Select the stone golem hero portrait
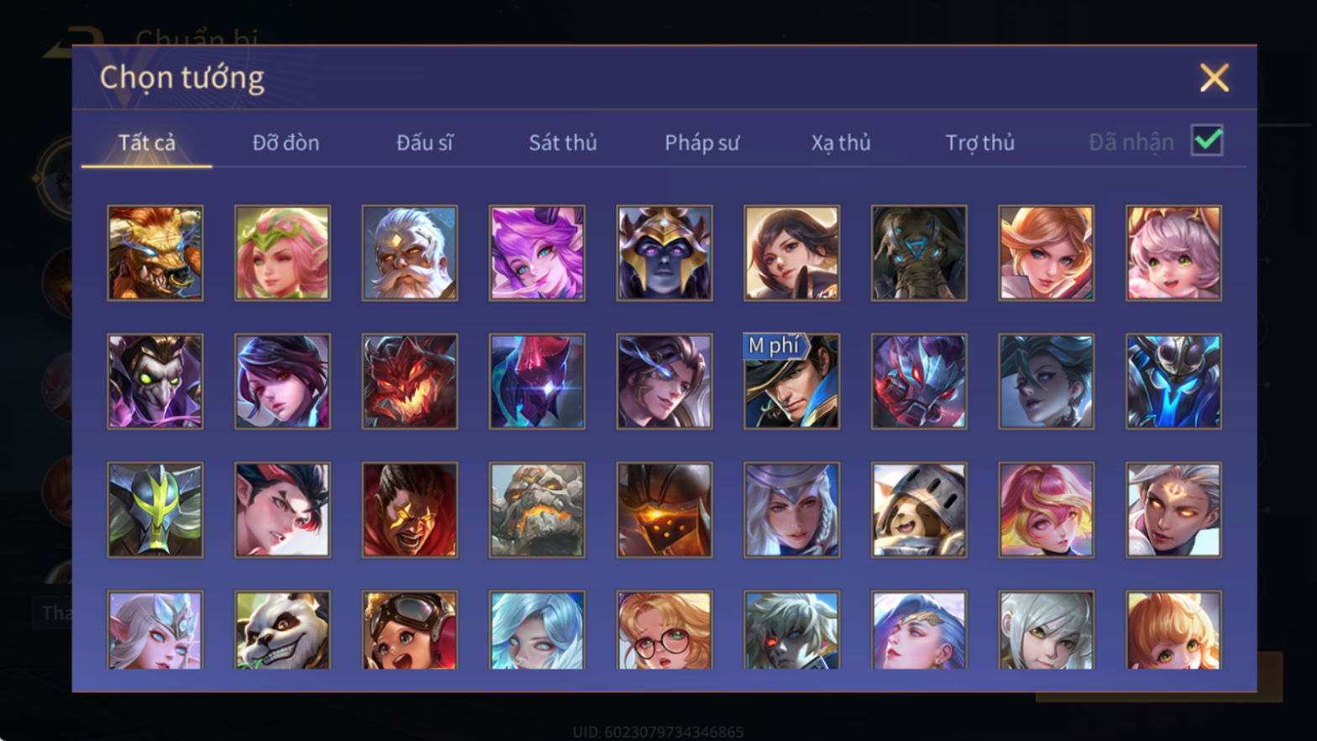 [538, 509]
